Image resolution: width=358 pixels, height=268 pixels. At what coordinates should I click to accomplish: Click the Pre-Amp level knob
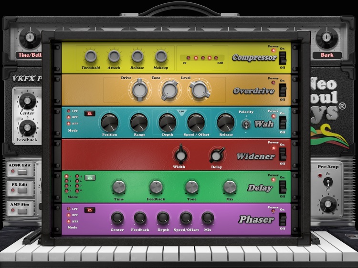[x=328, y=204]
